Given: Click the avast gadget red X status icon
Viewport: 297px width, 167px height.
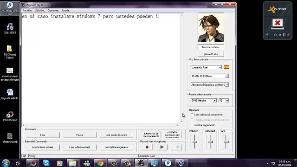Looking at the screenshot, I should coord(278,24).
